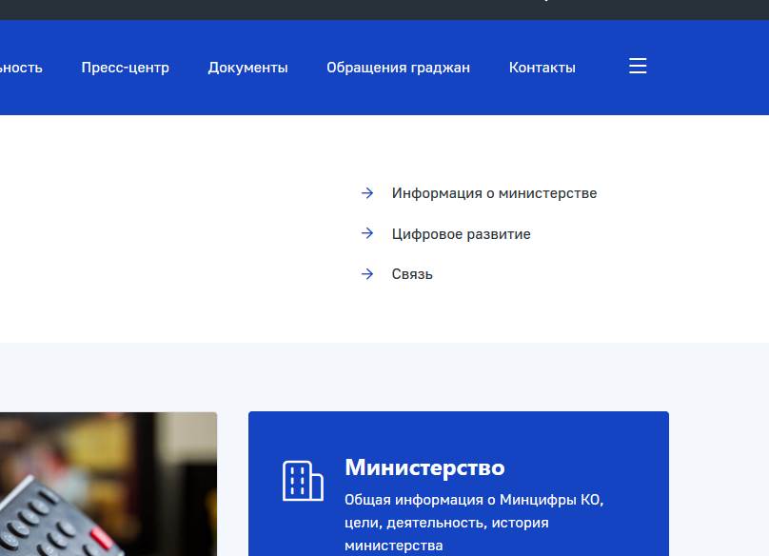Click the building icon on the Министерство card
The width and height of the screenshot is (769, 556).
pyautogui.click(x=303, y=481)
